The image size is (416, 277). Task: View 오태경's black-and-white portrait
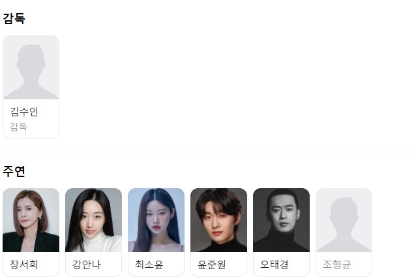click(x=282, y=220)
